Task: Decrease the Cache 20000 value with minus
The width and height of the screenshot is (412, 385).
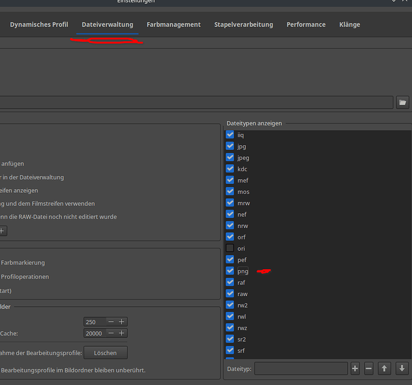Action: pos(110,333)
